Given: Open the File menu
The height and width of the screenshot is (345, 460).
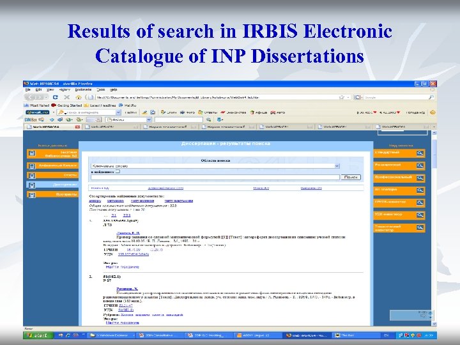Looking at the screenshot, I should click(28, 90).
